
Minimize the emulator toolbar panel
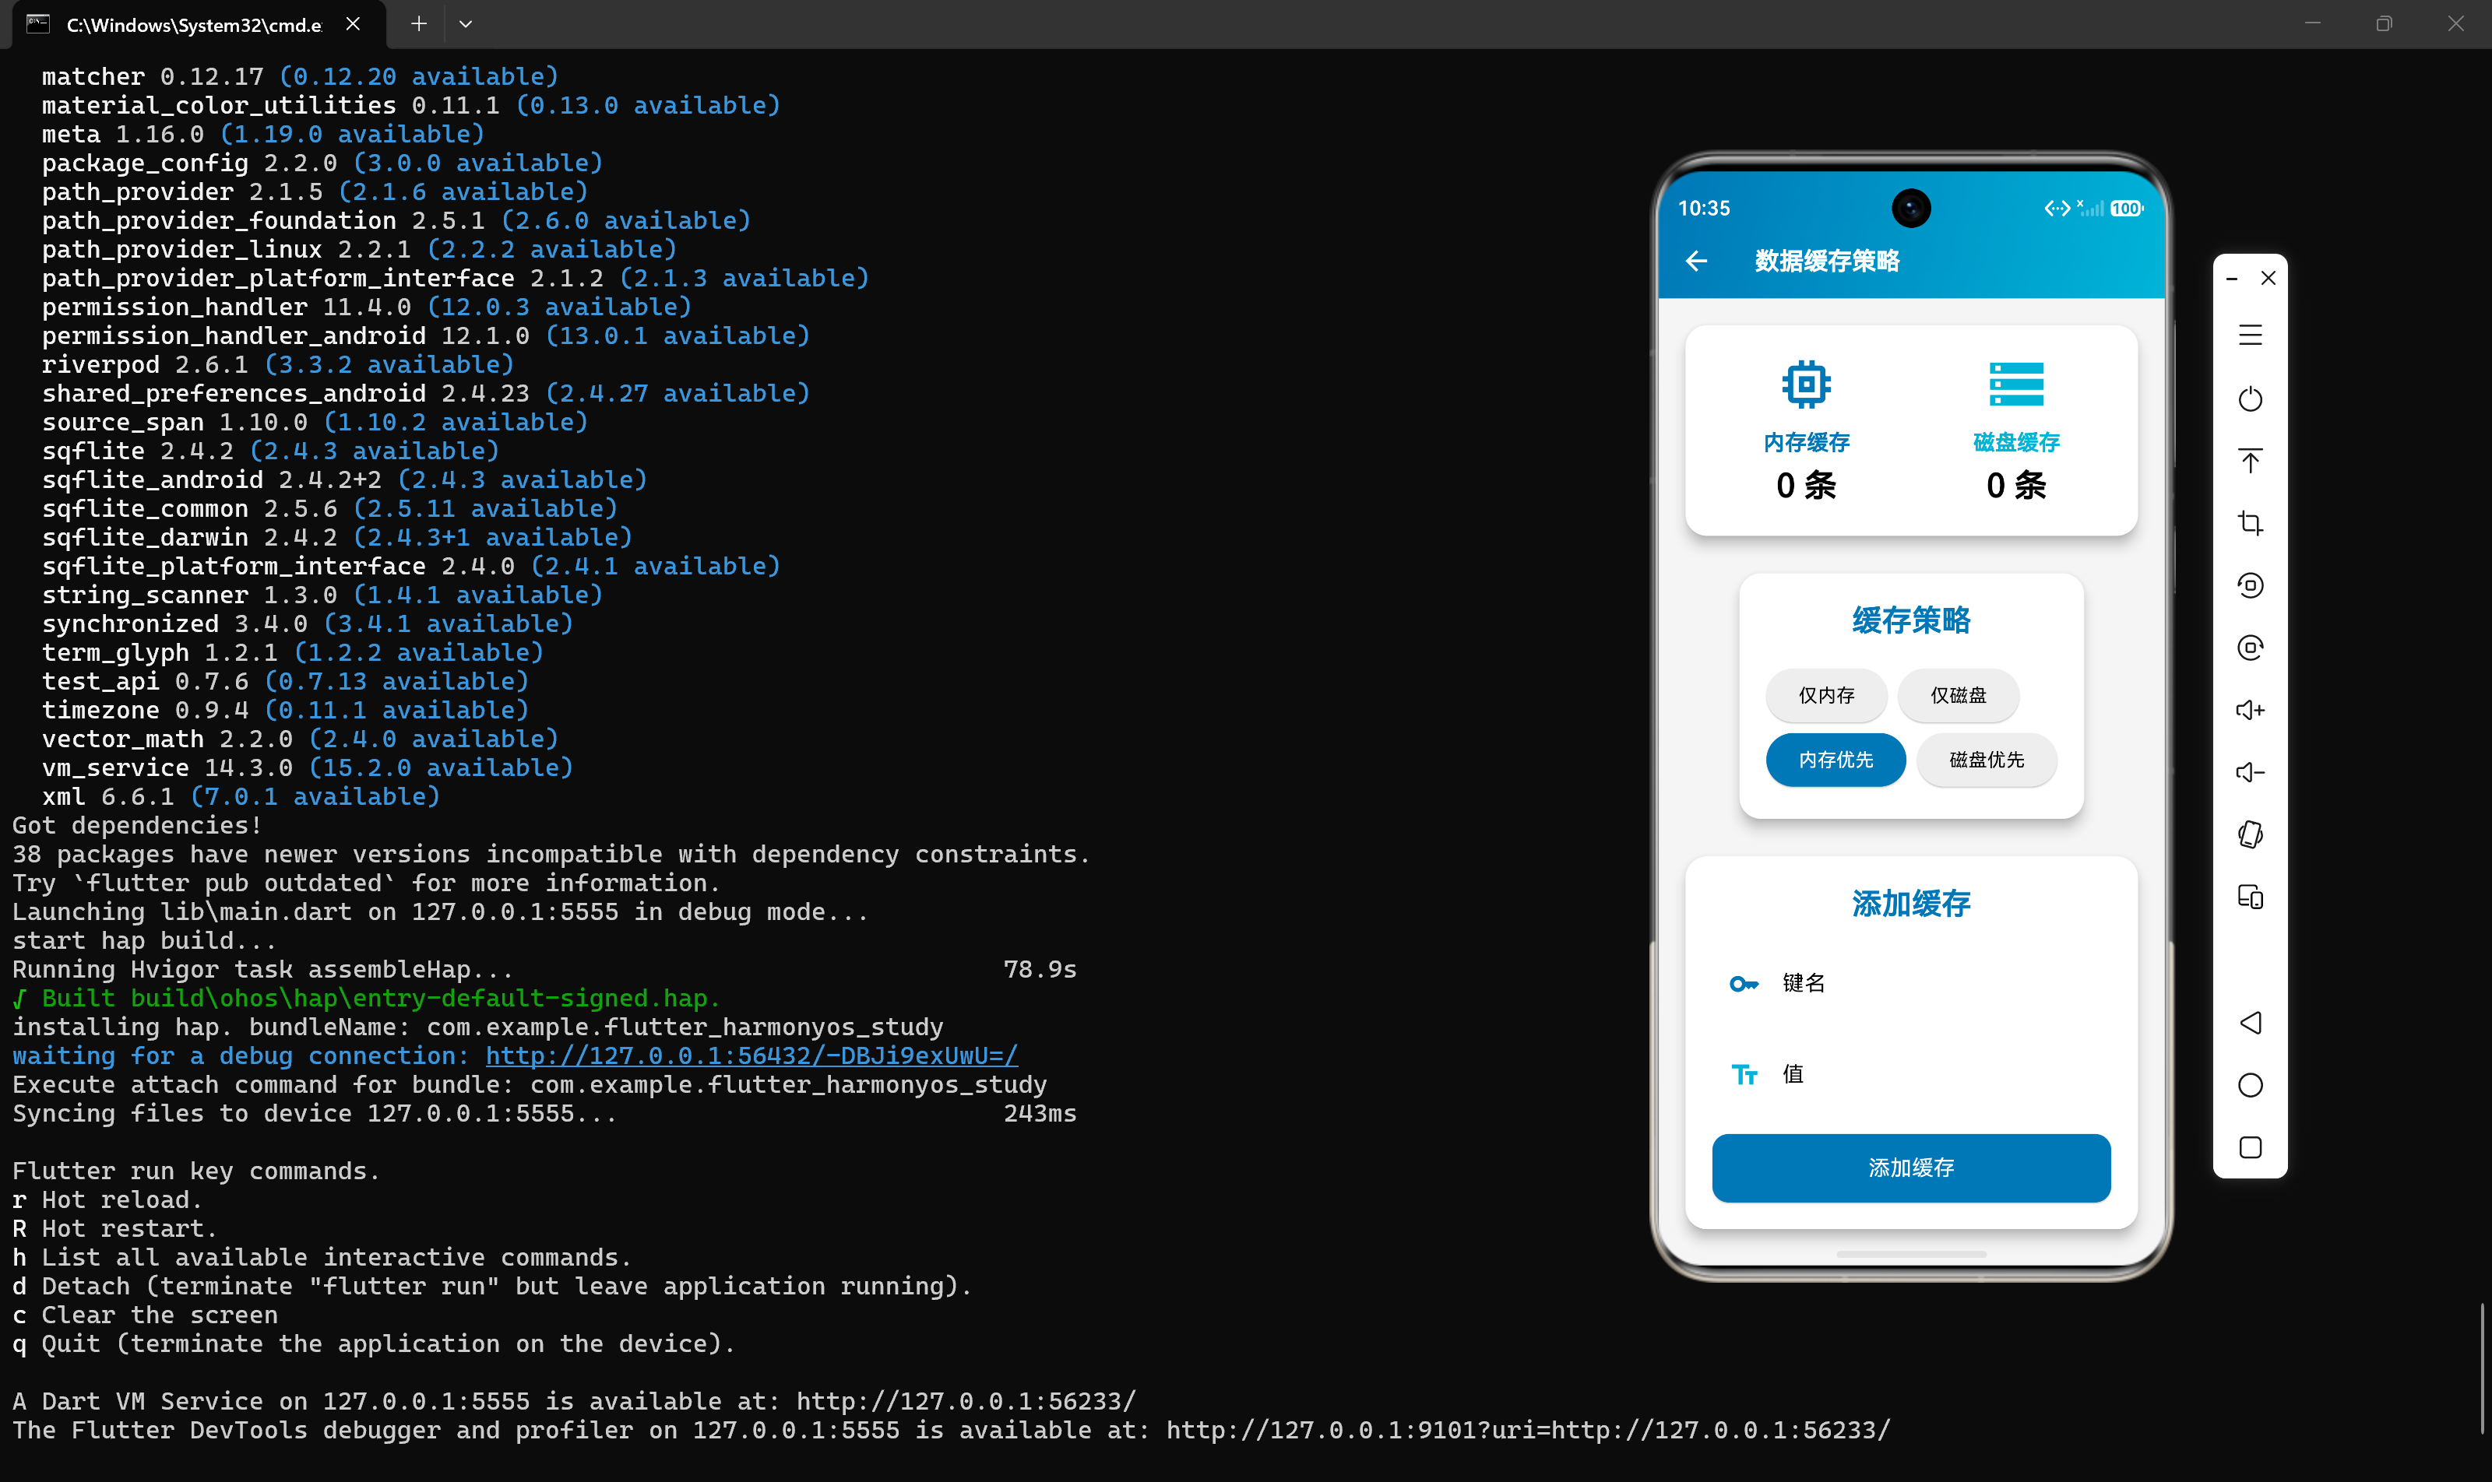tap(2231, 279)
